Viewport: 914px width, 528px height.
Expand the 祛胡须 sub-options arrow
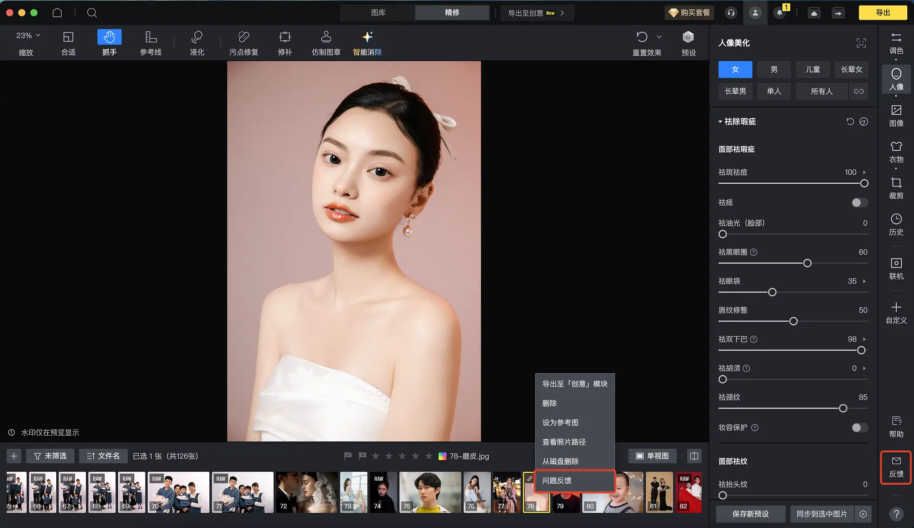click(x=864, y=368)
